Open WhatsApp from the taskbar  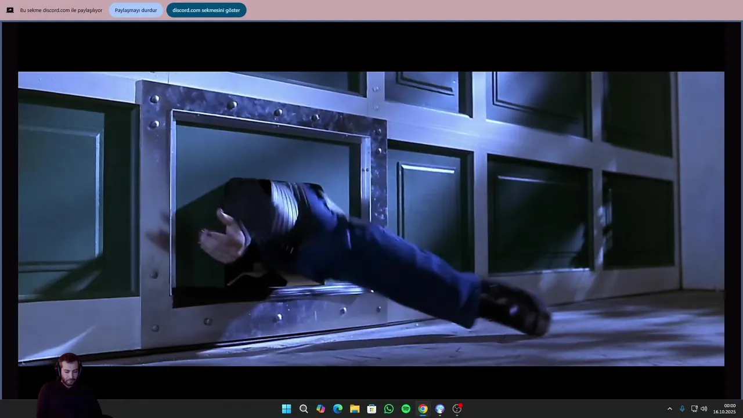pyautogui.click(x=389, y=409)
